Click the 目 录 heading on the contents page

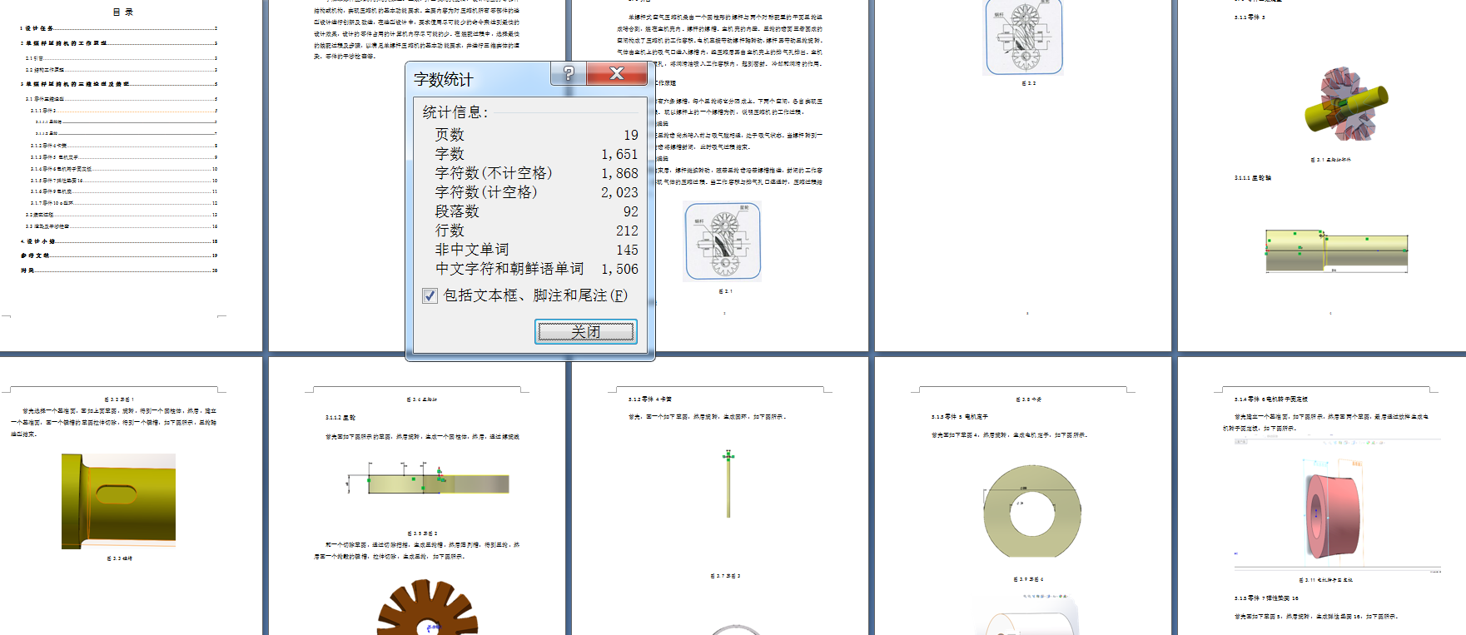(123, 12)
